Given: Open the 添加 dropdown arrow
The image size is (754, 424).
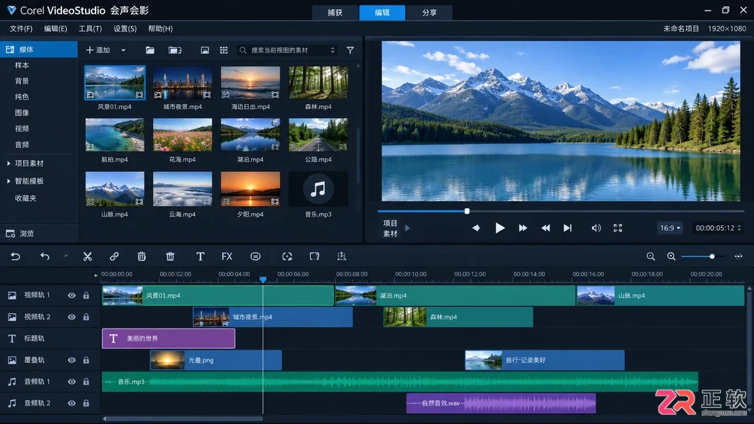Looking at the screenshot, I should pyautogui.click(x=123, y=50).
